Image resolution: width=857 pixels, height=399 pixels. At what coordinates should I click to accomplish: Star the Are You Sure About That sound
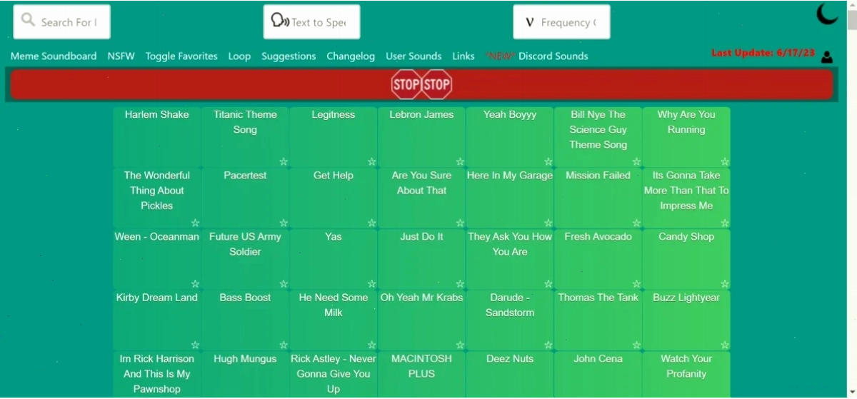pyautogui.click(x=460, y=223)
